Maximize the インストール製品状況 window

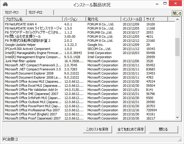[165, 4]
